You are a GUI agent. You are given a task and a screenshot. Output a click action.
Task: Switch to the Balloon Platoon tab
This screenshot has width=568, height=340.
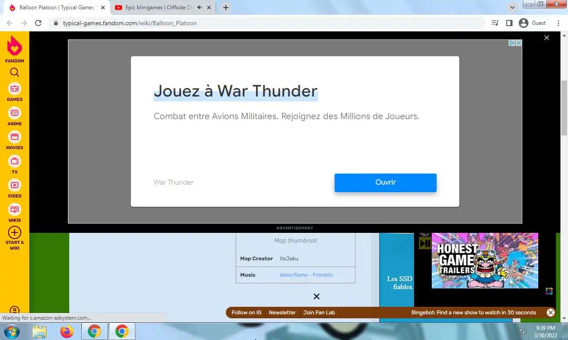point(57,8)
